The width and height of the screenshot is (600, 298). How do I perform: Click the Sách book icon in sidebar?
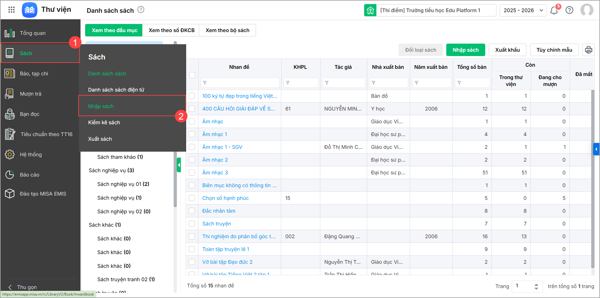coord(10,53)
